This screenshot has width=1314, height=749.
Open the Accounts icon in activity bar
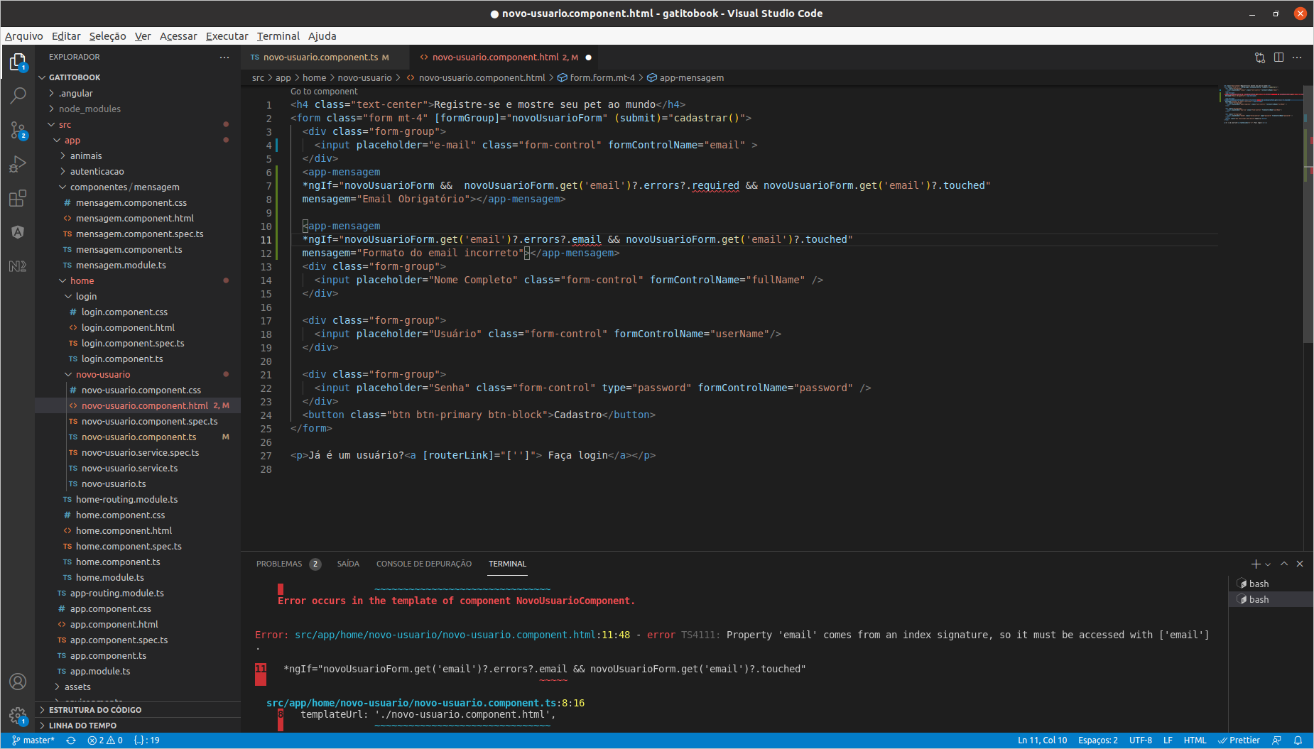18,682
